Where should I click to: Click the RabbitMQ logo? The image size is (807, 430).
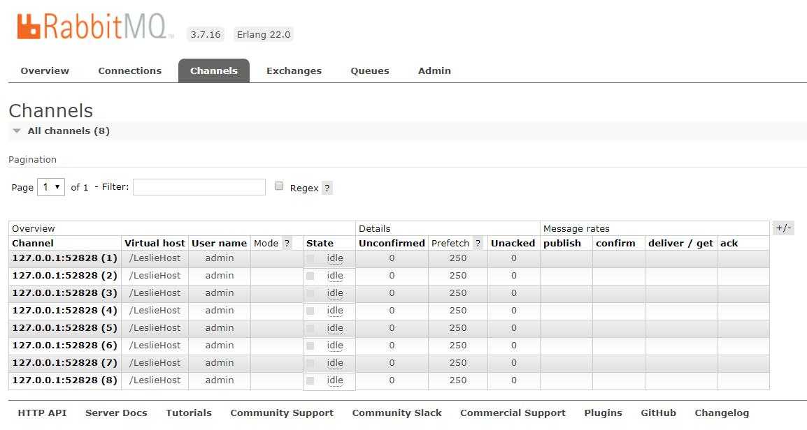[x=94, y=27]
